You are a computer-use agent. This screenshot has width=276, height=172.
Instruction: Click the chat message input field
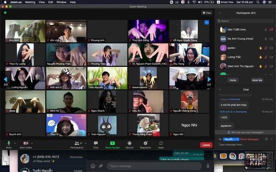tap(245, 144)
